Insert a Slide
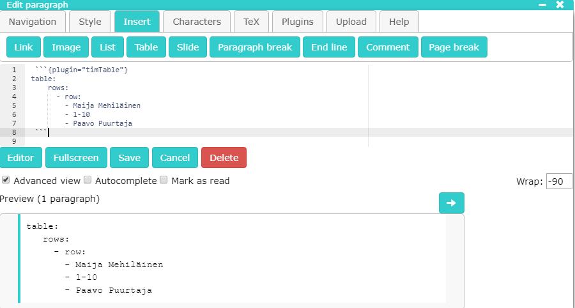The image size is (575, 308). coord(188,47)
